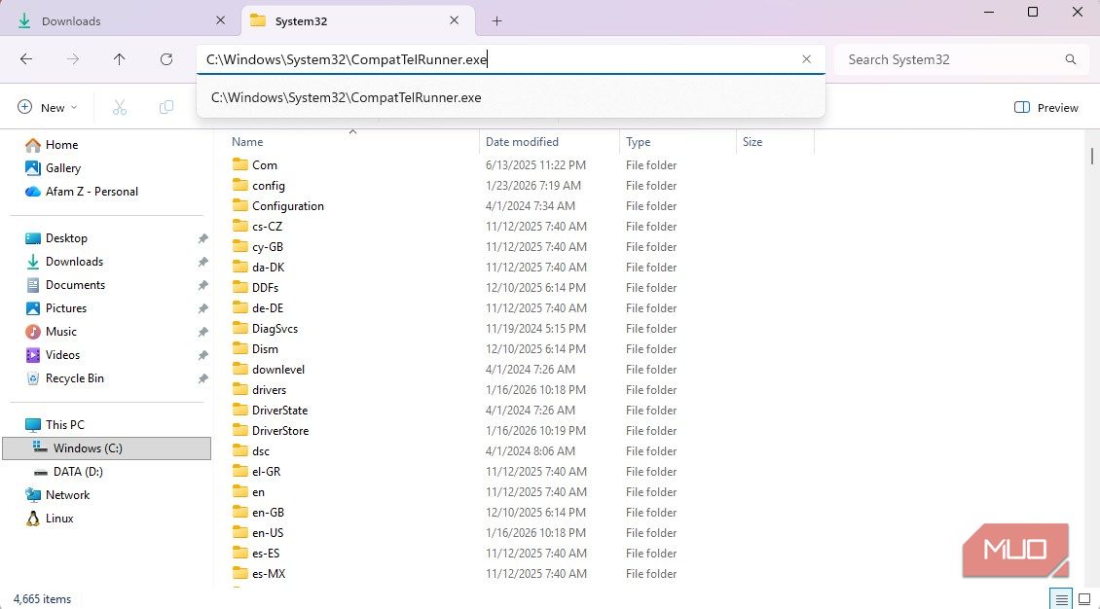
Task: Switch to Details view layout
Action: click(1061, 599)
